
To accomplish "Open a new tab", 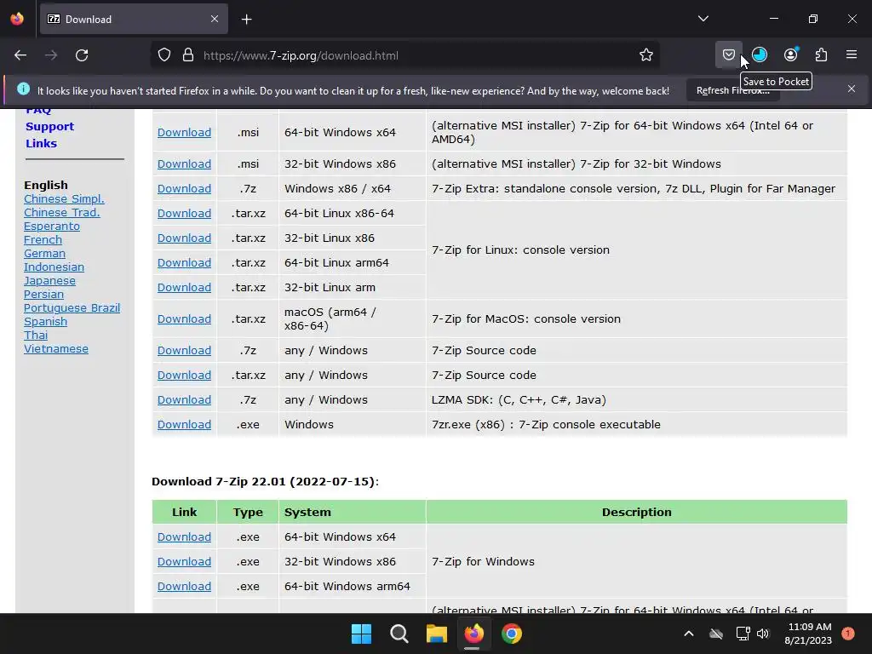I will pos(246,20).
